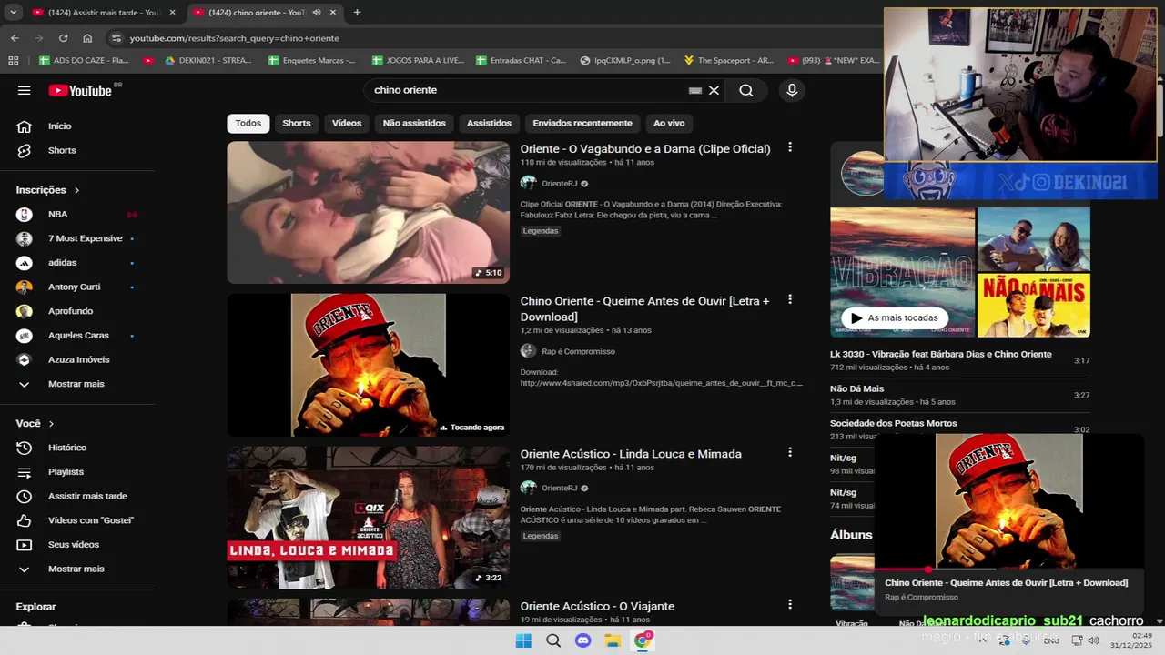
Task: Select the Shorts filter chip
Action: tap(297, 123)
